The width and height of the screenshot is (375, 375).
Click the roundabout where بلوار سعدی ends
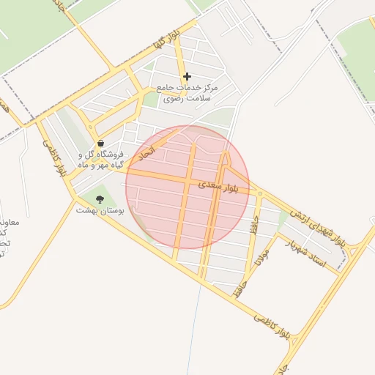pyautogui.click(x=260, y=193)
